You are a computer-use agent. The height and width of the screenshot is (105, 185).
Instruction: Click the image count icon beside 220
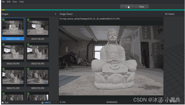3,103
